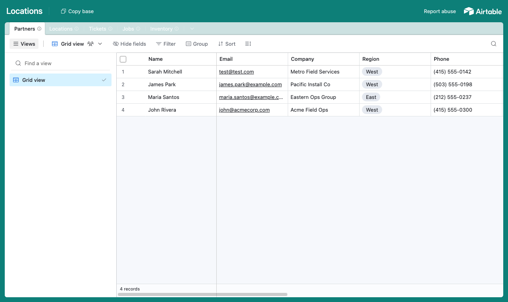Click the East region tag

click(x=371, y=97)
